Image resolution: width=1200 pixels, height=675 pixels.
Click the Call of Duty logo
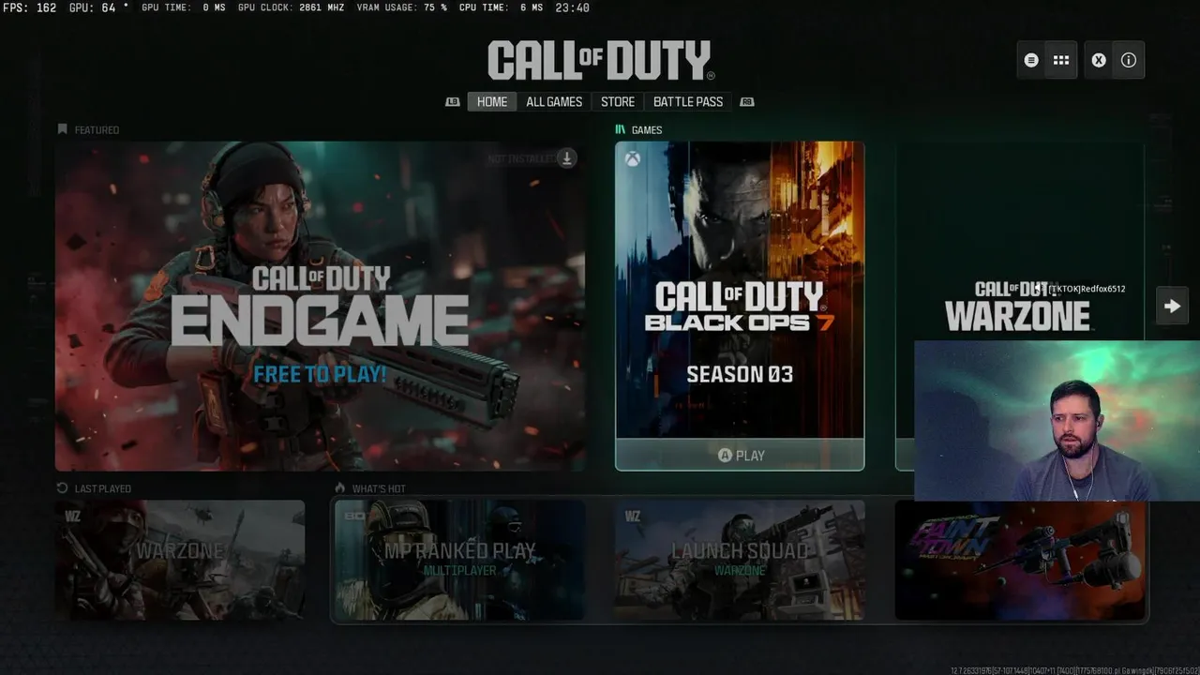(x=601, y=61)
